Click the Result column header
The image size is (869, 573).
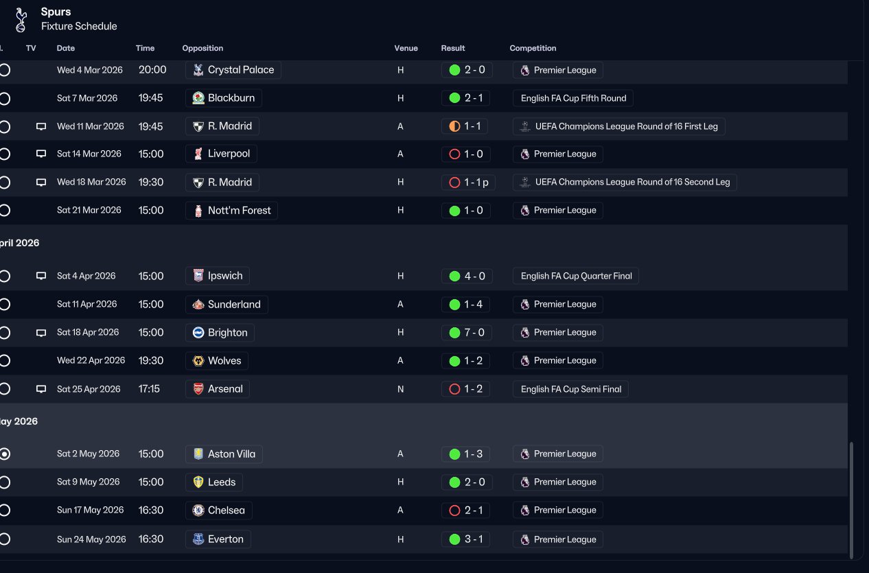point(453,48)
